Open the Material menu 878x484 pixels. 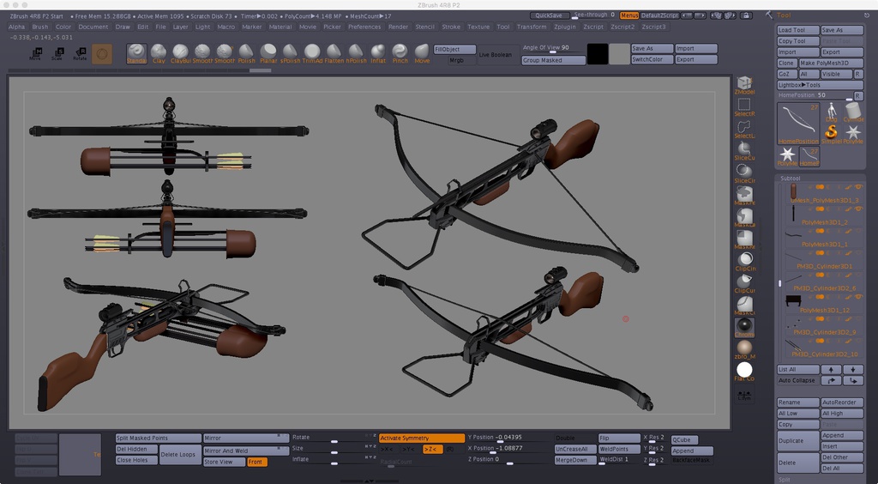pos(280,27)
